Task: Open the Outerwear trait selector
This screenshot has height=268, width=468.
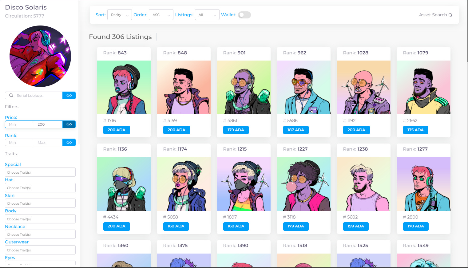Action: click(40, 250)
